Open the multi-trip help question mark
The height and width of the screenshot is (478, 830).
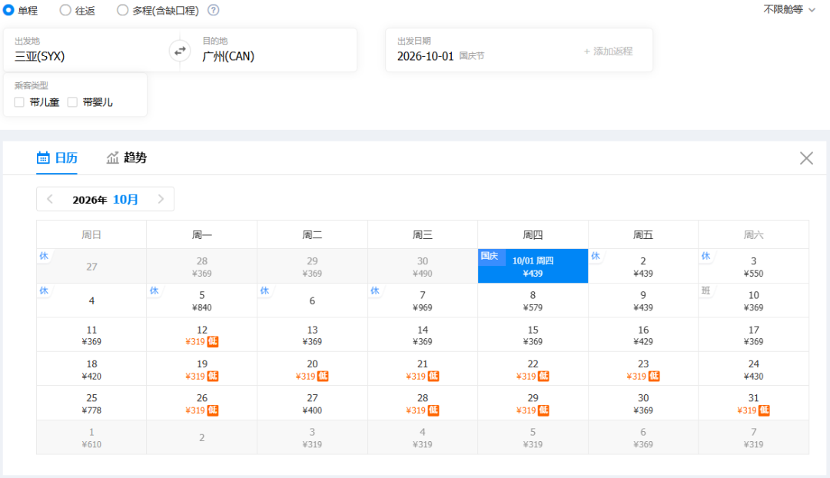click(x=214, y=10)
